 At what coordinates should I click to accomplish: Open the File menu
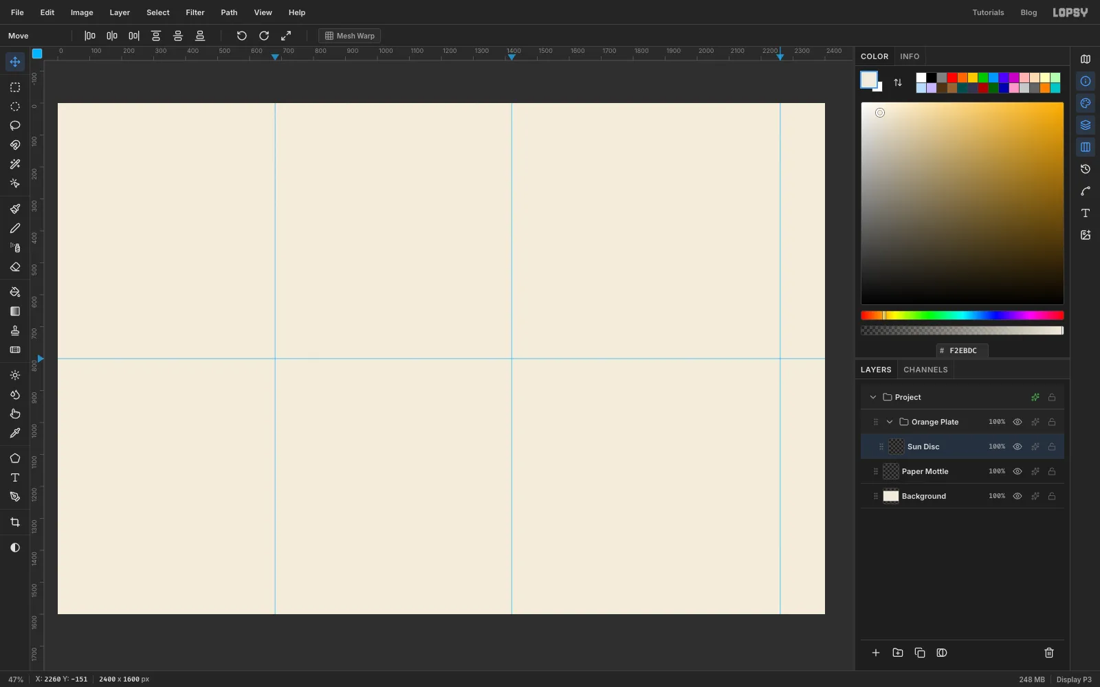click(x=17, y=12)
